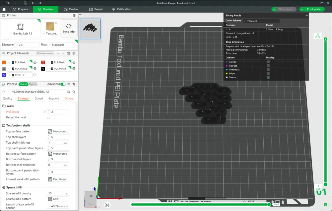Click Sparse infill density field

click(x=58, y=193)
